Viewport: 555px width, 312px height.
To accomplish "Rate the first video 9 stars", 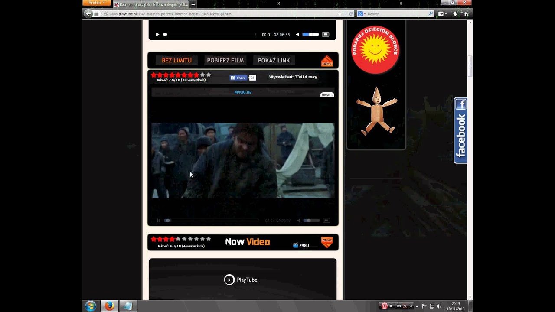I will click(202, 75).
